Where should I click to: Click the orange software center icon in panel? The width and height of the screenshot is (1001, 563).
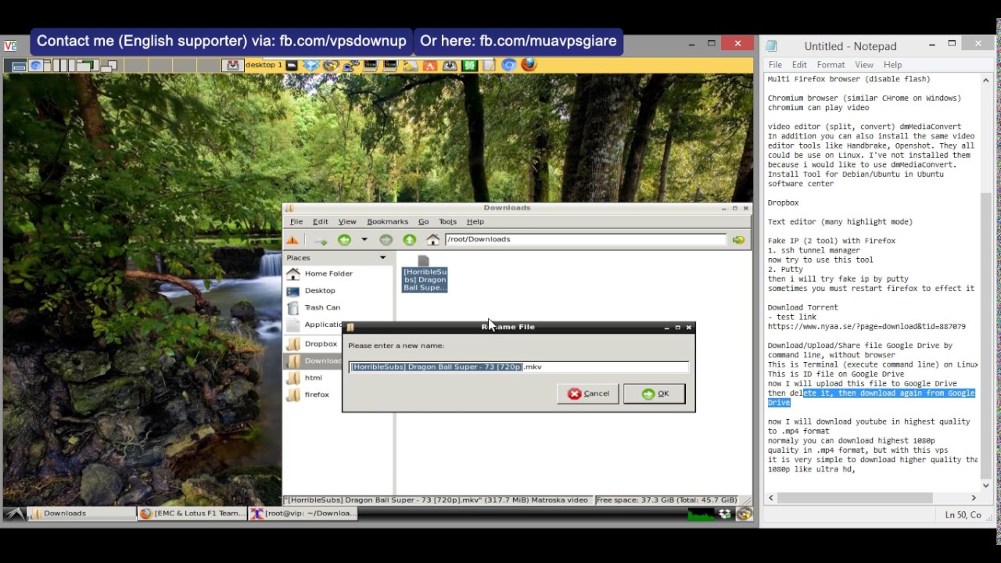tap(429, 65)
